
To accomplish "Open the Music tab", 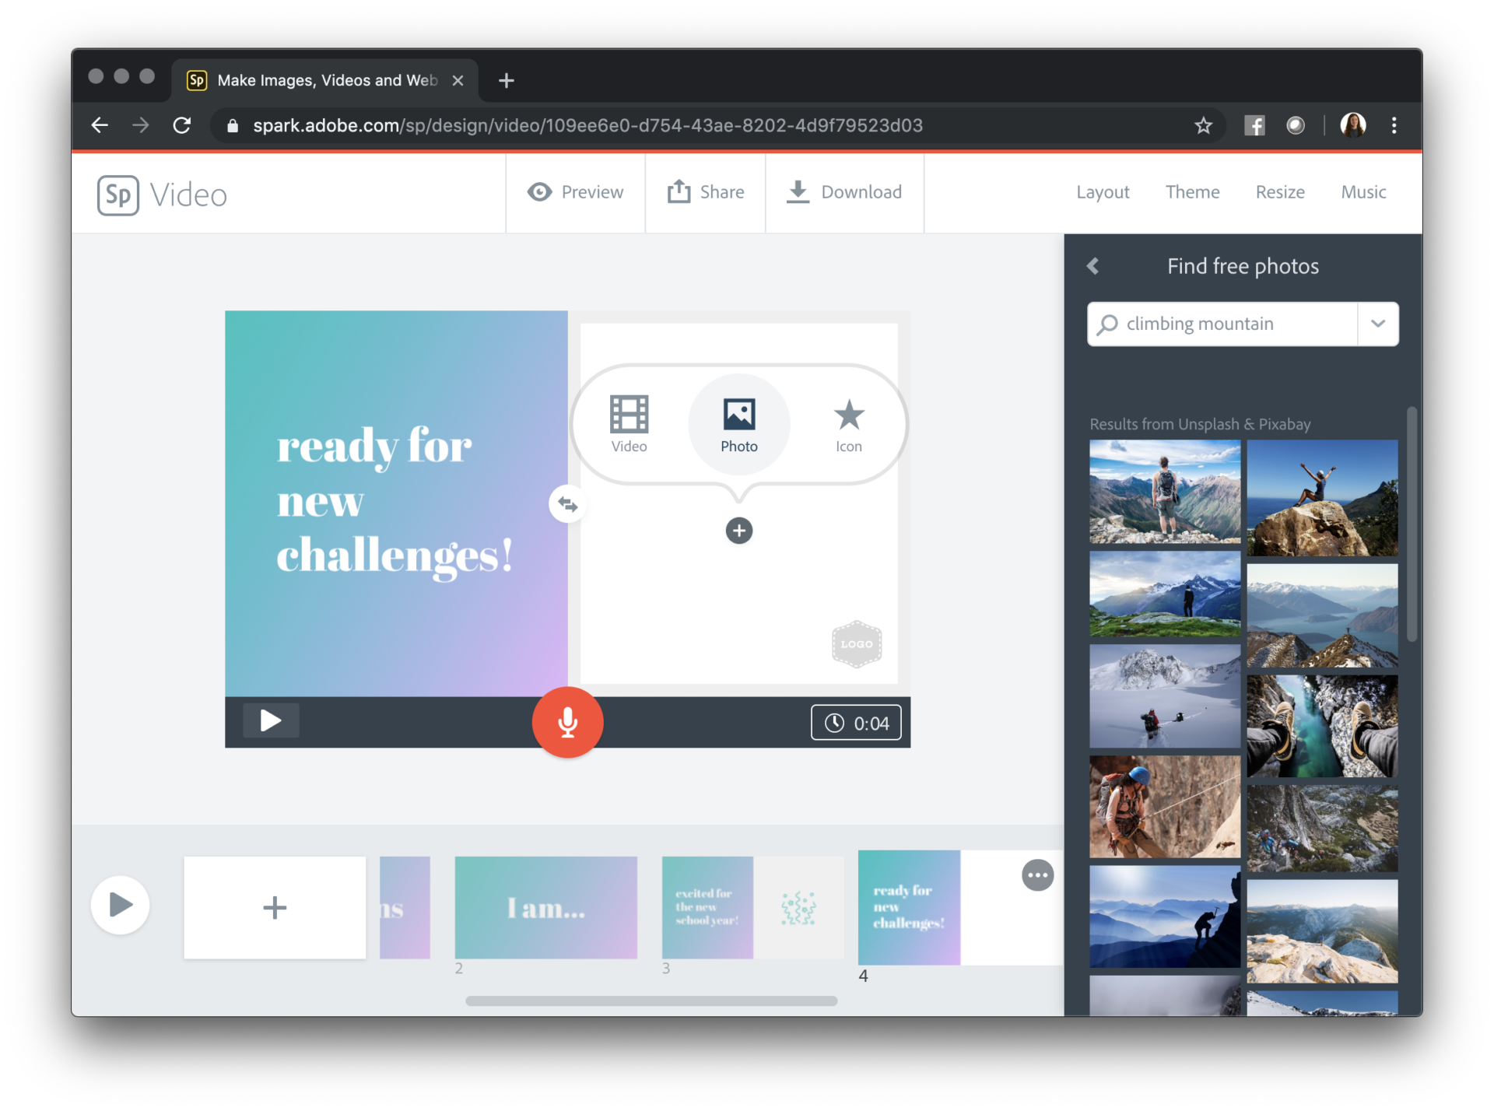I will point(1363,192).
